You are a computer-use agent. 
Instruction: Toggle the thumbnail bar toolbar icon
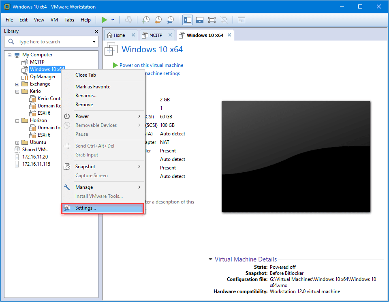[199, 20]
